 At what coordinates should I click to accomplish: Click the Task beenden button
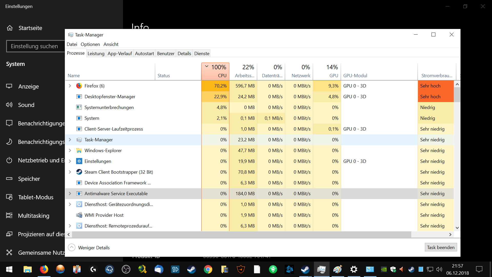click(x=440, y=247)
